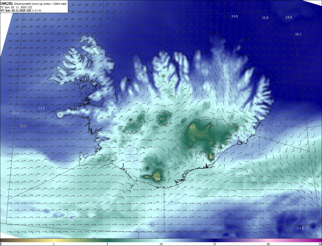
Task: Click the 1 tick on the color scale
Action: [54, 244]
